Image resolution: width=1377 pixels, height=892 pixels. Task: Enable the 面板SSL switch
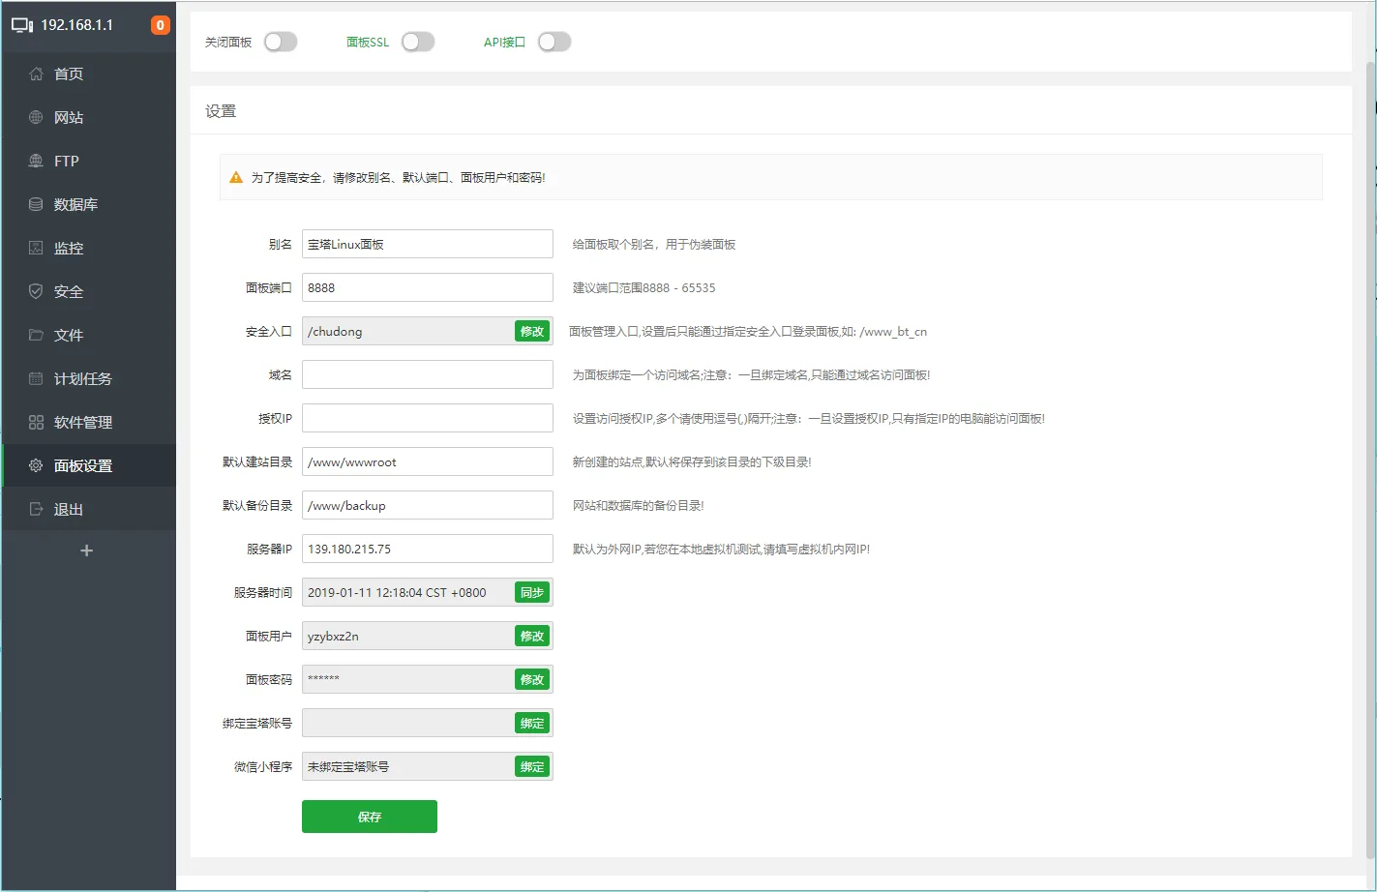tap(418, 42)
